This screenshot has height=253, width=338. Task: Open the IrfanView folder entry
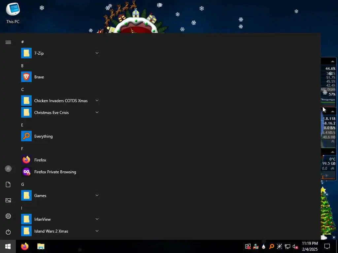(60, 219)
